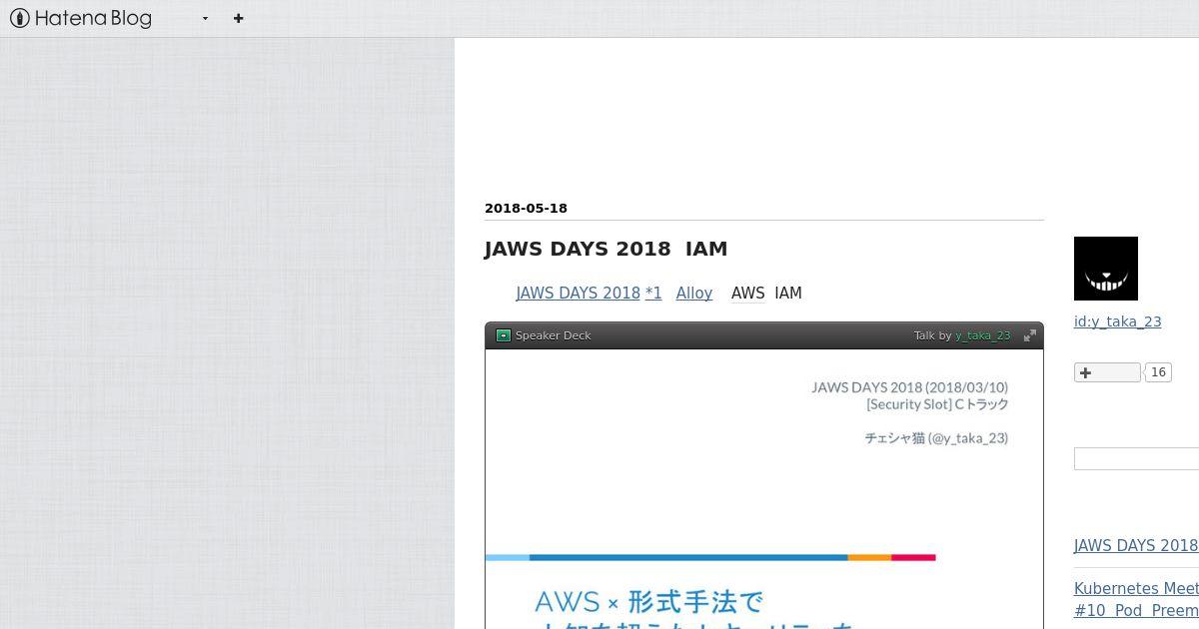
Task: Expand the Hatena Blog header dropdown arrow
Action: tap(205, 18)
